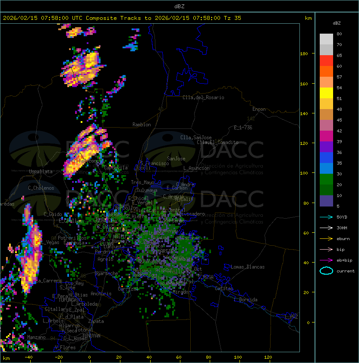Click the 'Clla.SanJose' map label

pos(196,138)
